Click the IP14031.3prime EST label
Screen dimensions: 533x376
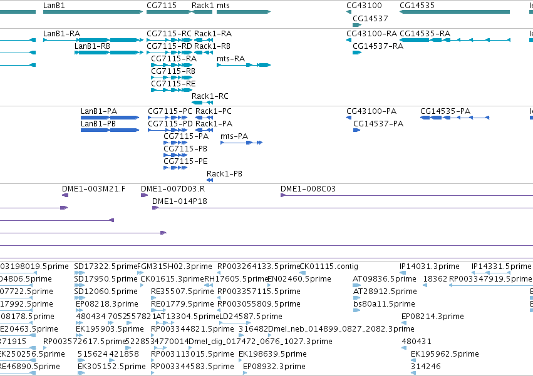point(429,267)
